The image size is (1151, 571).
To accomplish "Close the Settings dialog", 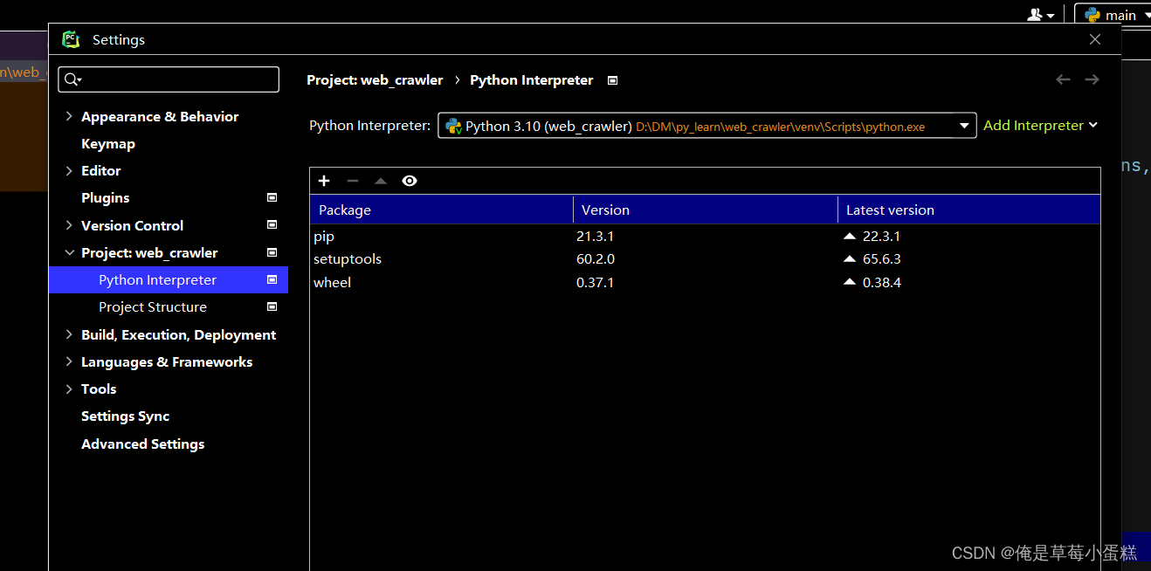I will pyautogui.click(x=1095, y=39).
